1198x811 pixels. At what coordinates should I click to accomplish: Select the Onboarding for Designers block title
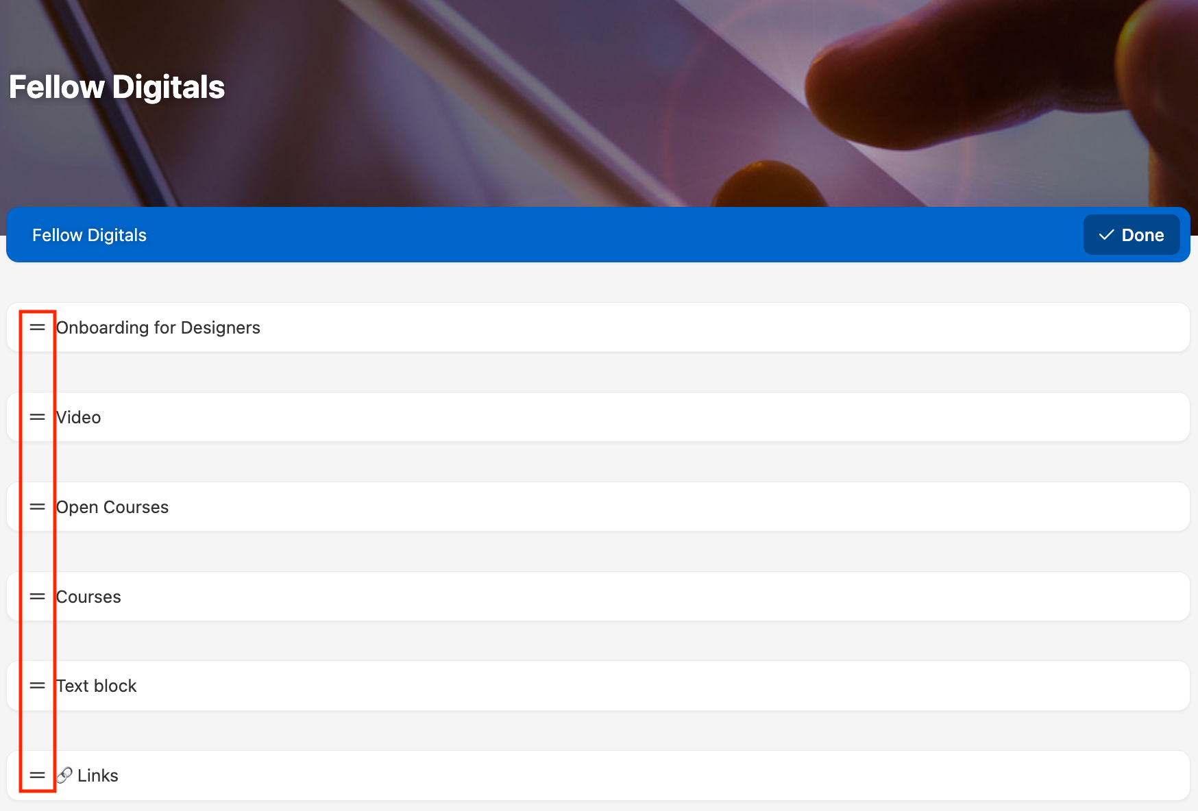[158, 327]
